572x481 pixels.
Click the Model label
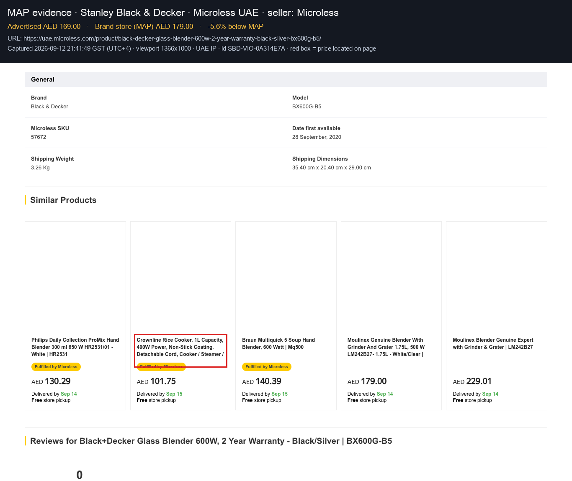300,98
